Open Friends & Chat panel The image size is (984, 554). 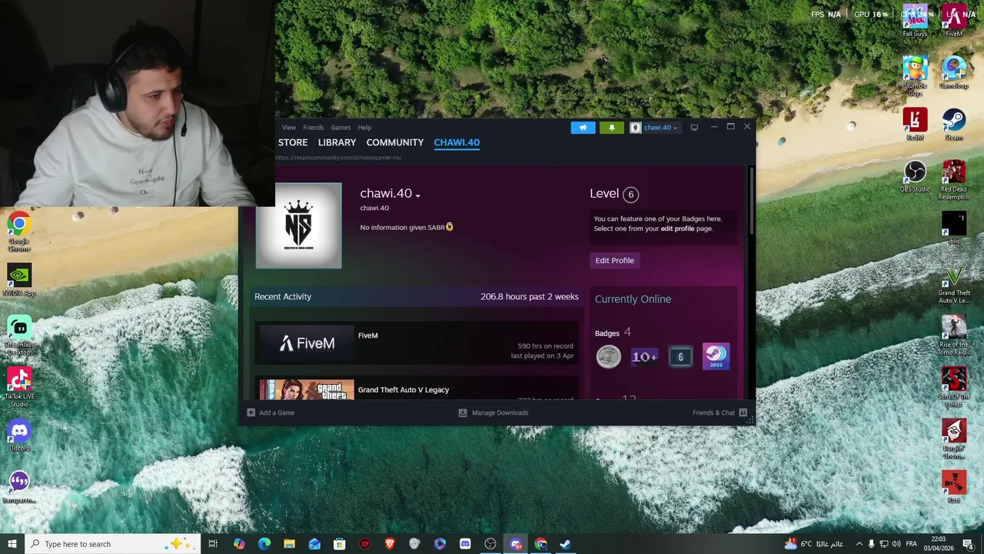point(720,412)
